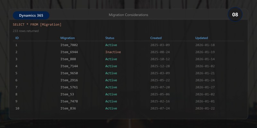Screen dimensions: 257x128
Task: Click the Inactive status of Item_6944
Action: pyautogui.click(x=113, y=52)
